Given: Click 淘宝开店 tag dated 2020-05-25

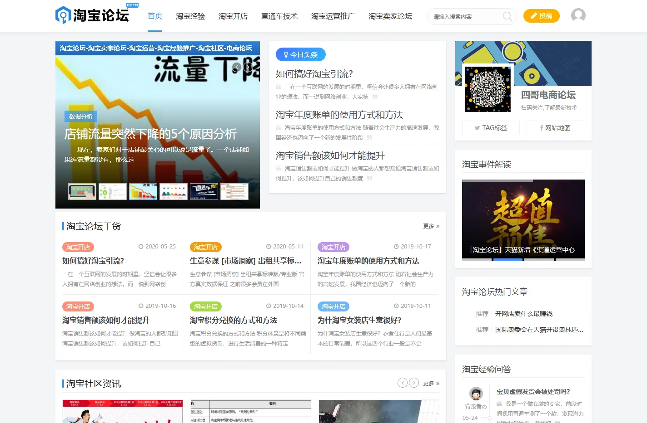Looking at the screenshot, I should 78,247.
